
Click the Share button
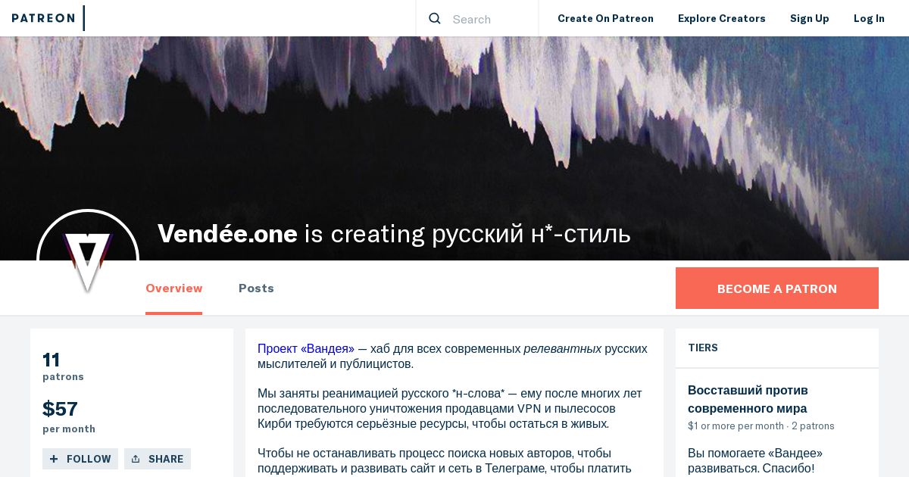158,459
